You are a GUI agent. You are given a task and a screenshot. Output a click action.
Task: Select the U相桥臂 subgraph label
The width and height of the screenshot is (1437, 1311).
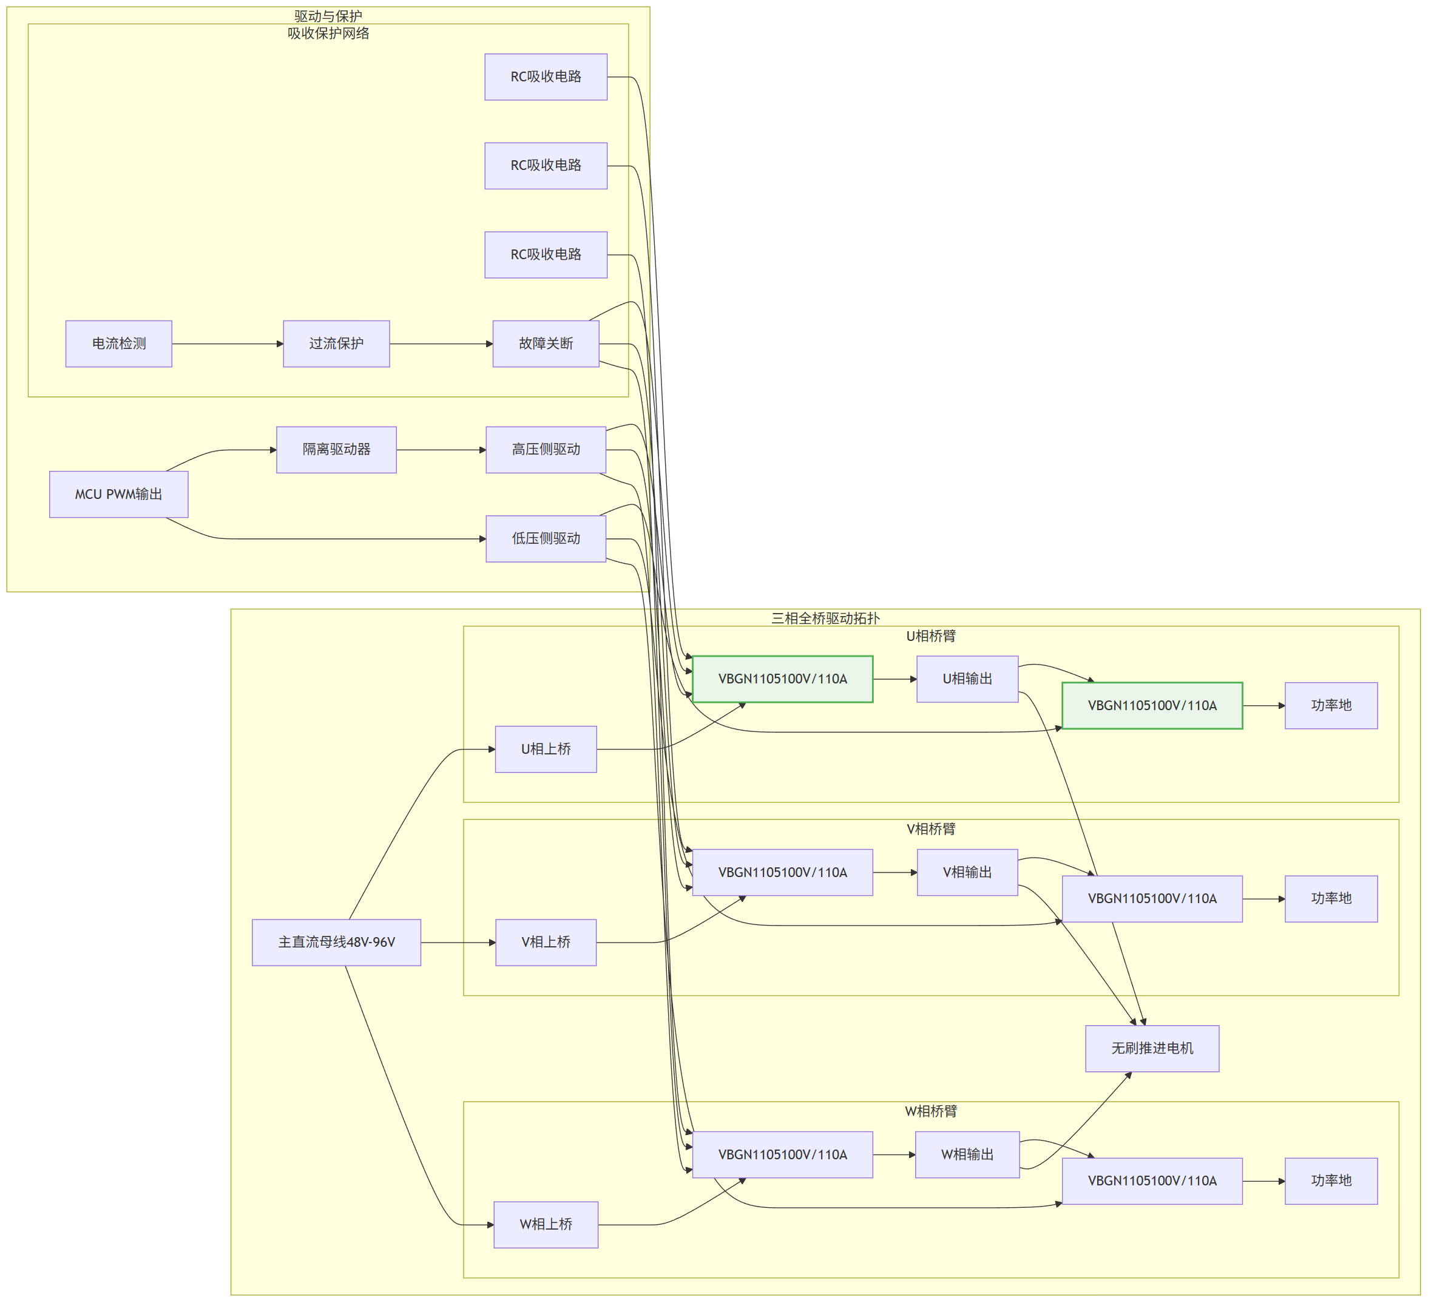click(931, 636)
